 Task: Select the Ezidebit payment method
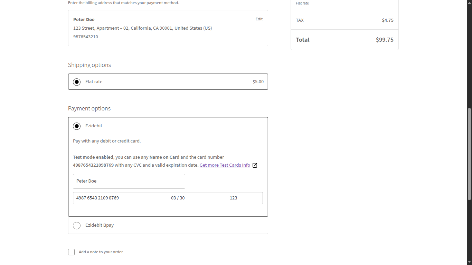(x=77, y=126)
